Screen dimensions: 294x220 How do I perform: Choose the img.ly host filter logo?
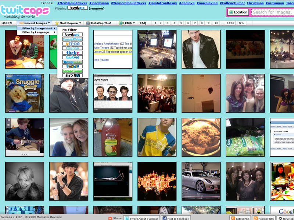[x=72, y=75]
